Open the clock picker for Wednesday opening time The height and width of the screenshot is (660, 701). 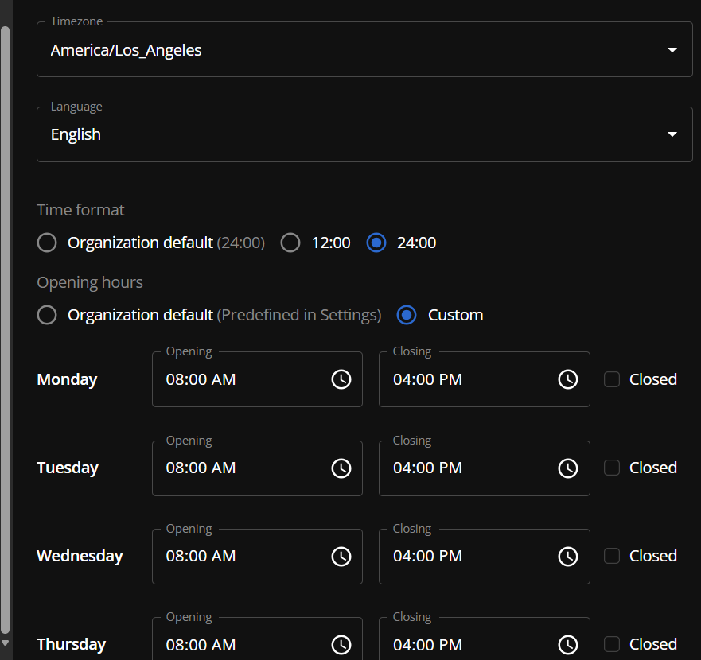pyautogui.click(x=341, y=557)
